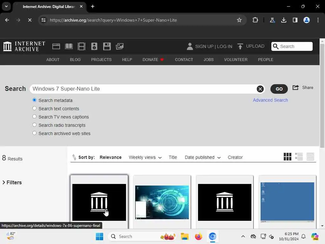Launch Firefox from the taskbar
This screenshot has height=244, width=325.
(x=198, y=236)
